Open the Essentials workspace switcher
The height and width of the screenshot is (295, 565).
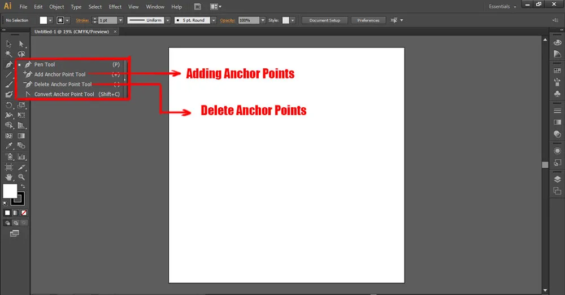(x=502, y=6)
